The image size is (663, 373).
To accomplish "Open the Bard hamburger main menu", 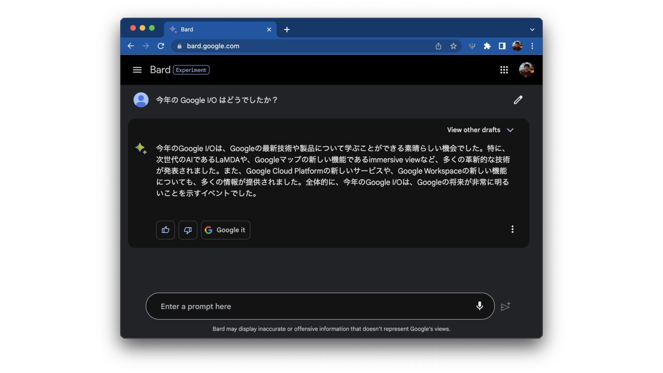I will pos(137,70).
